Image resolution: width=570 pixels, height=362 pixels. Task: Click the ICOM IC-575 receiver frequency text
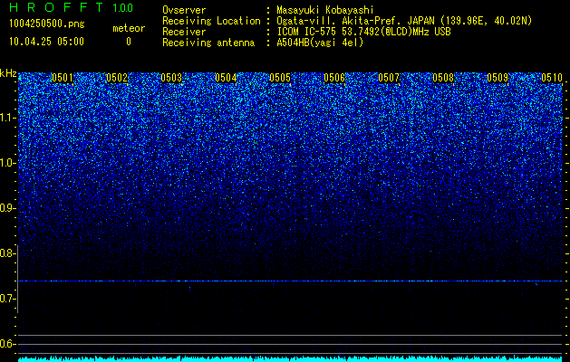pos(363,32)
